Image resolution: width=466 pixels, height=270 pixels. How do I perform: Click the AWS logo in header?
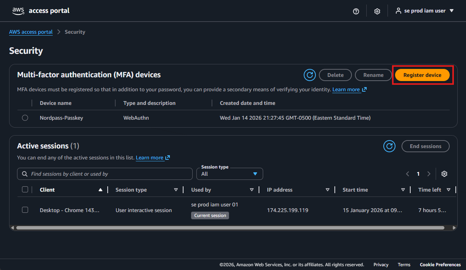coord(18,11)
